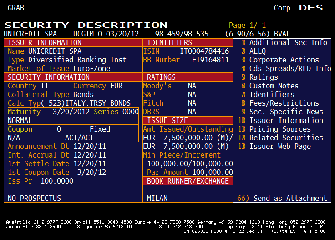
Task: Open Related Securities option
Action: (x=281, y=138)
